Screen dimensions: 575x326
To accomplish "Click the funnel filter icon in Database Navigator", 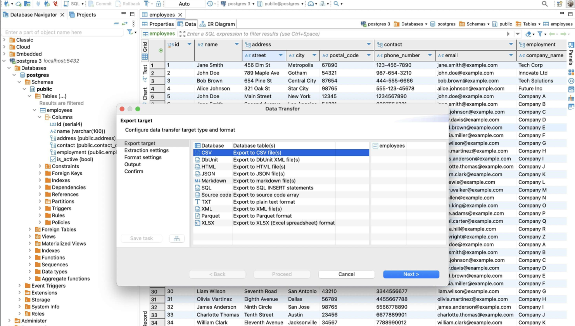I will tap(130, 32).
